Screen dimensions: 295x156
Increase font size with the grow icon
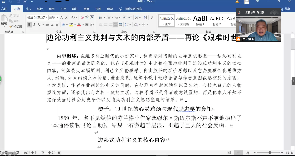pyautogui.click(x=62, y=18)
